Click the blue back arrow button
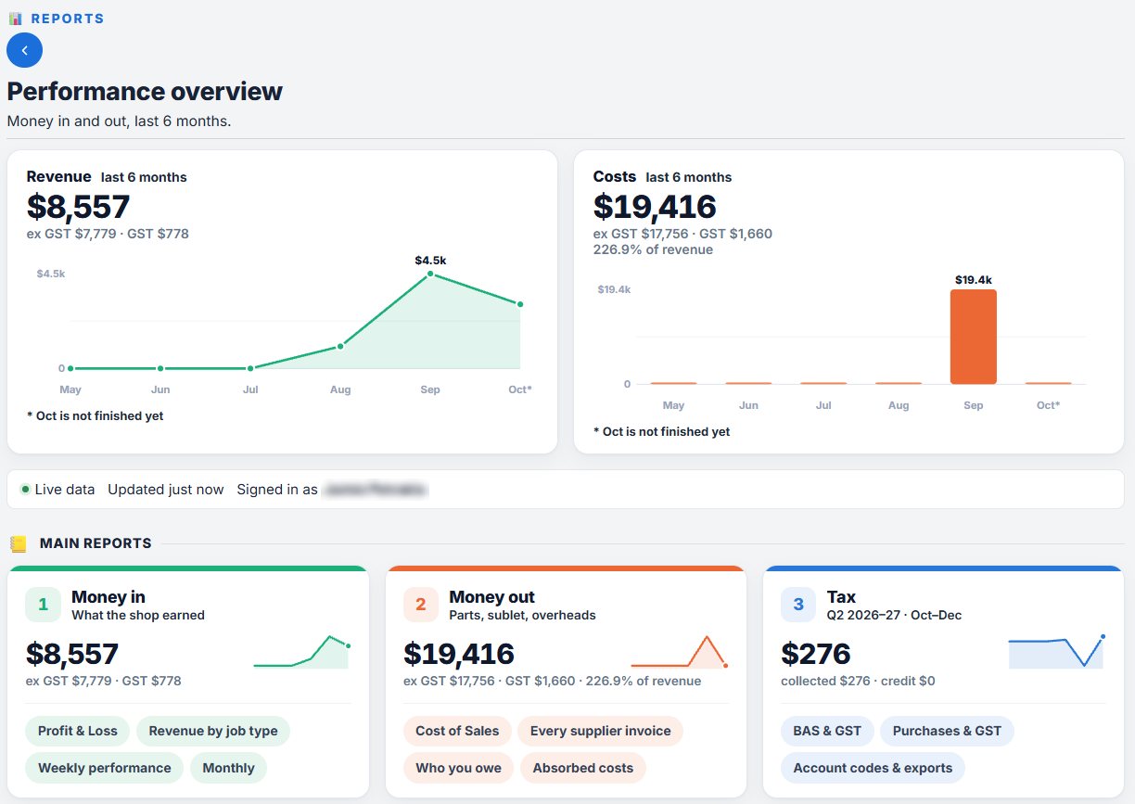Viewport: 1135px width, 804px height. [x=24, y=50]
